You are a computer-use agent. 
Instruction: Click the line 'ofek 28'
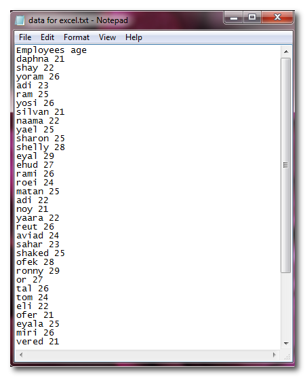click(x=35, y=262)
